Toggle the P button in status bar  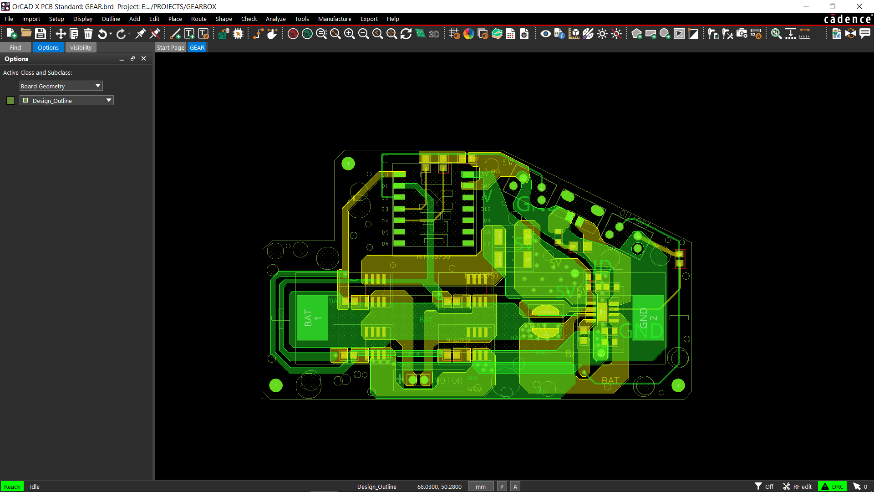(x=502, y=487)
